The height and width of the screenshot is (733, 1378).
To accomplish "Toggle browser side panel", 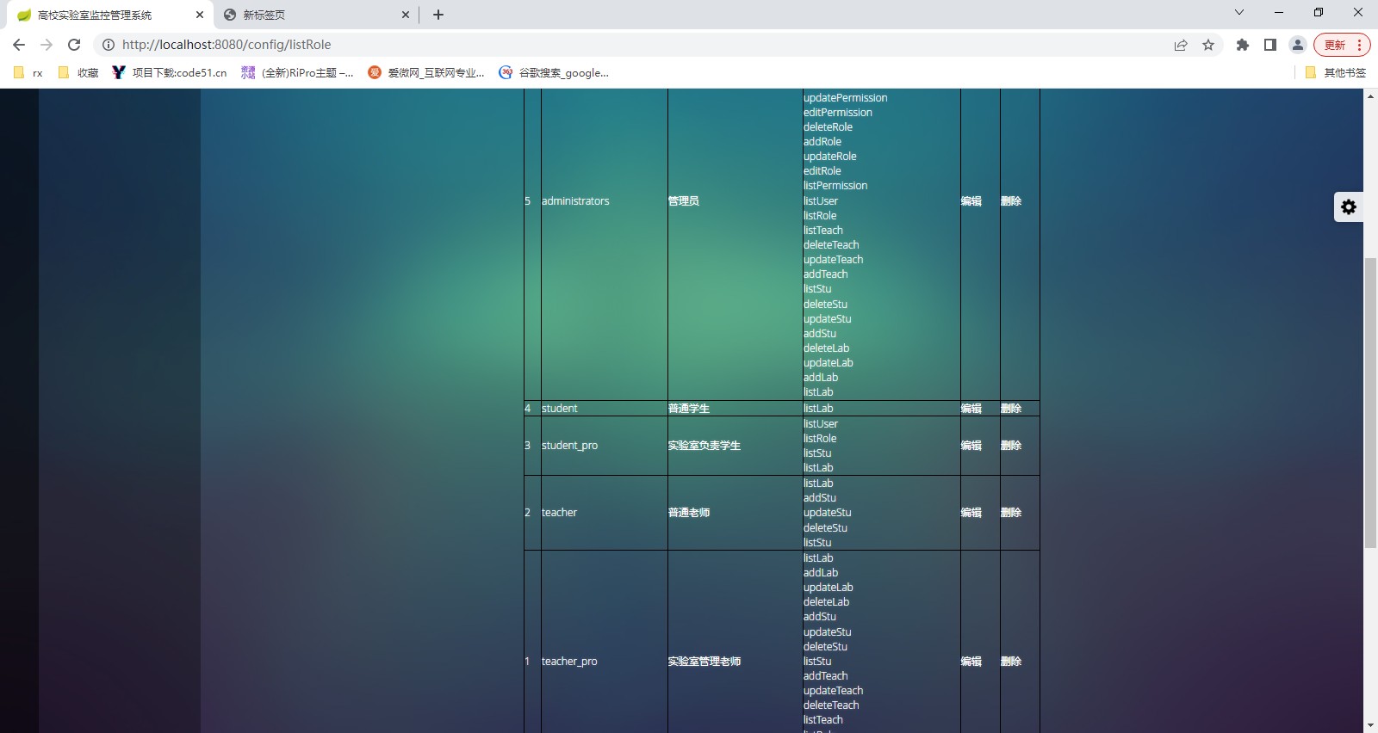I will [x=1270, y=45].
